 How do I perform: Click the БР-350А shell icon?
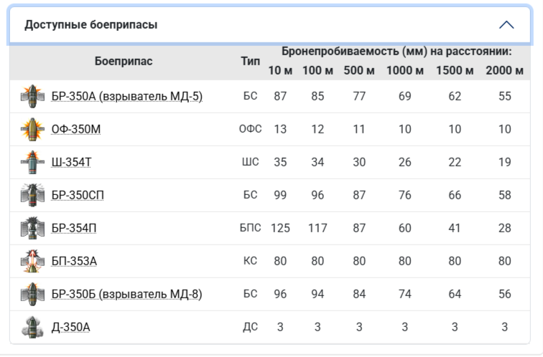pos(32,96)
